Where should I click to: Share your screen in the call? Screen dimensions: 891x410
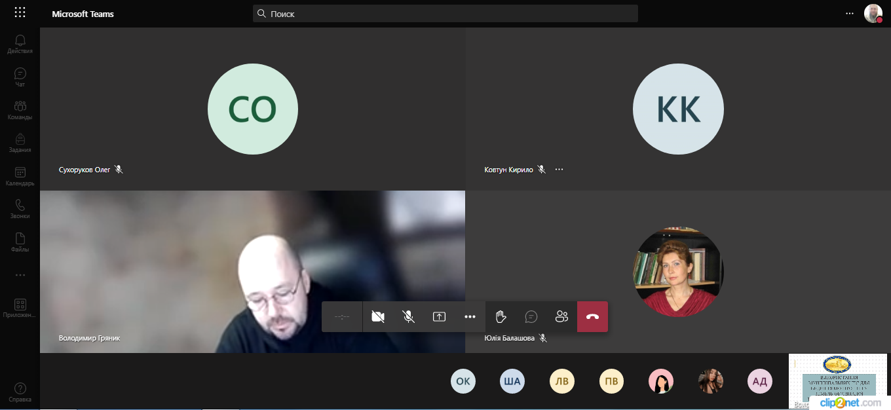[x=439, y=316]
